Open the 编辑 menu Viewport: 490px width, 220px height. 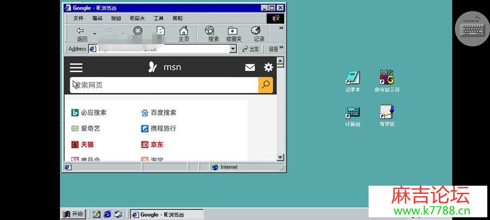click(x=97, y=19)
